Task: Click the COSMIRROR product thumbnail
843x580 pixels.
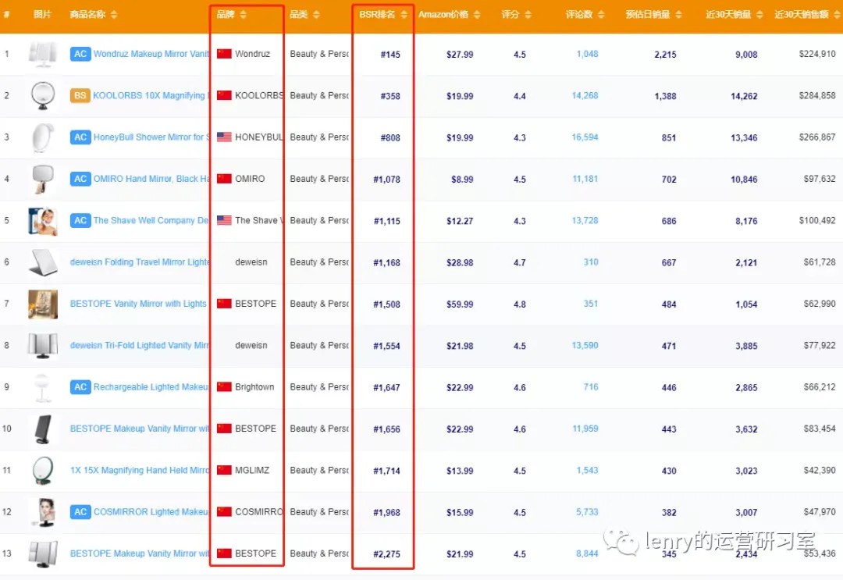Action: 44,512
